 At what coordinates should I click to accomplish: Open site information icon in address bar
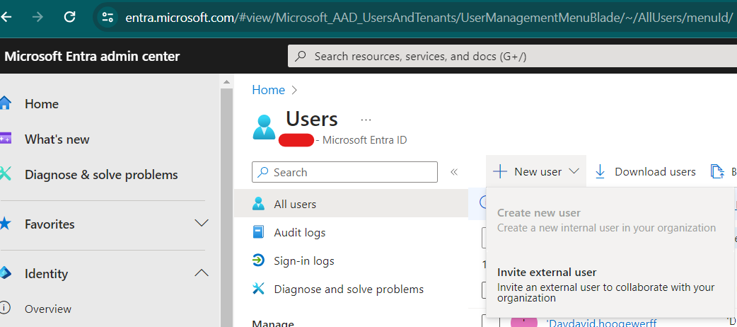108,16
